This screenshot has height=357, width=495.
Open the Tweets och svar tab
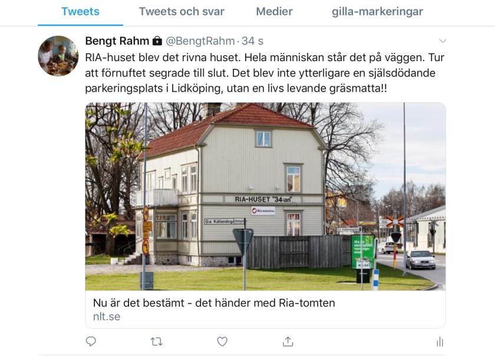point(181,12)
